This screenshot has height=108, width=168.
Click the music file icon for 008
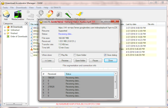[31, 28]
